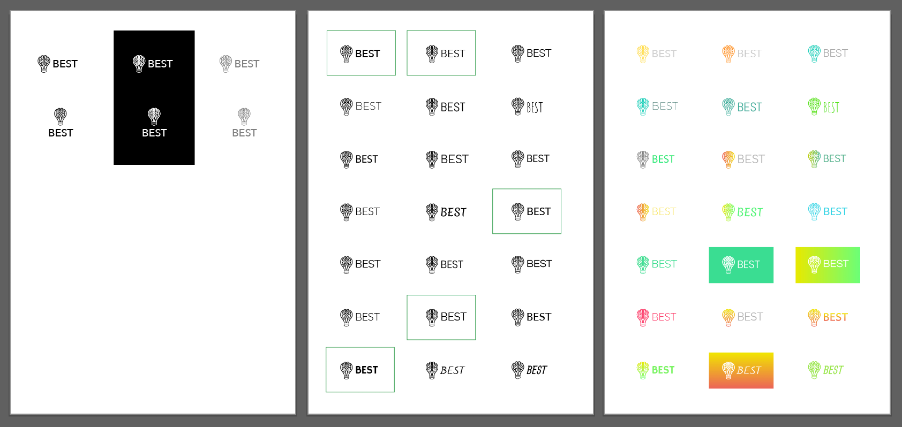Select the black bulb icon stacked above black BEST
The image size is (902, 427).
tap(61, 116)
